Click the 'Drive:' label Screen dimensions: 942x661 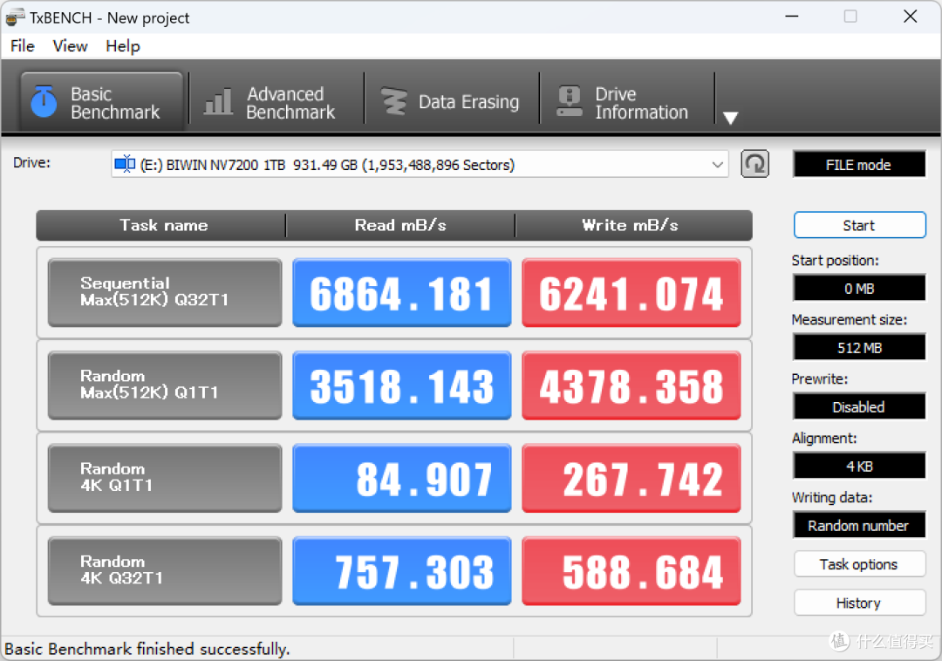[32, 163]
